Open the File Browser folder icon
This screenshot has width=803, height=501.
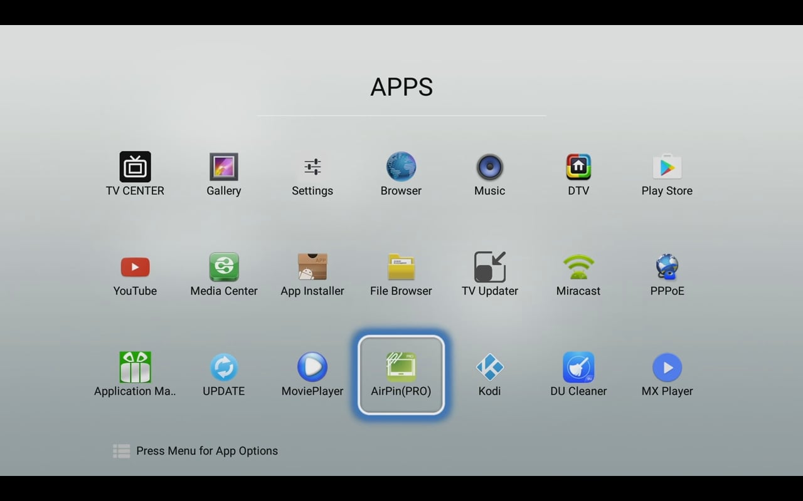click(401, 267)
